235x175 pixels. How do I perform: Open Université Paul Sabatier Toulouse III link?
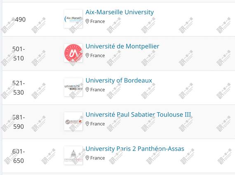(x=138, y=114)
